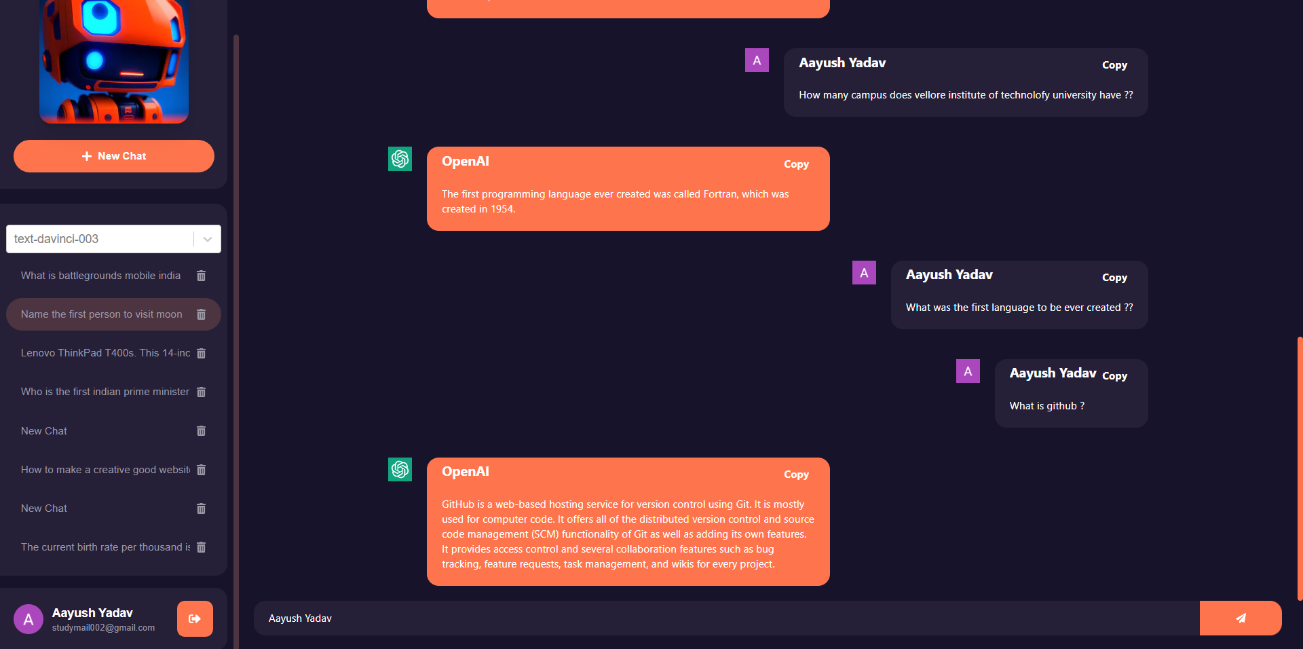
Task: Log out using the sign-out icon
Action: coord(195,618)
